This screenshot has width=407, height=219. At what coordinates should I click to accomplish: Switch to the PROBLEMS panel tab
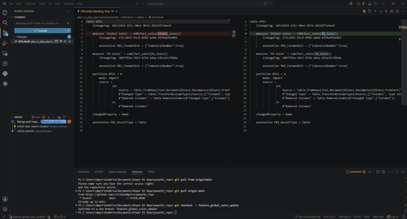click(x=83, y=172)
